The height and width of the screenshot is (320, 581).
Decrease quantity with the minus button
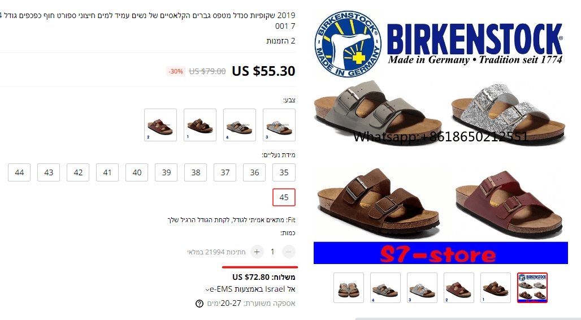tap(289, 252)
